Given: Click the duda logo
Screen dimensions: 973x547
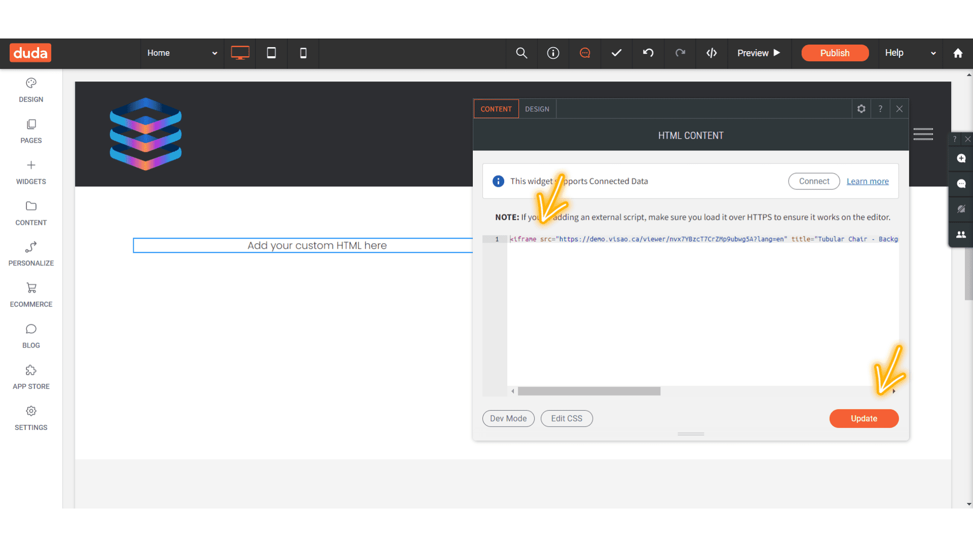Looking at the screenshot, I should (x=30, y=53).
